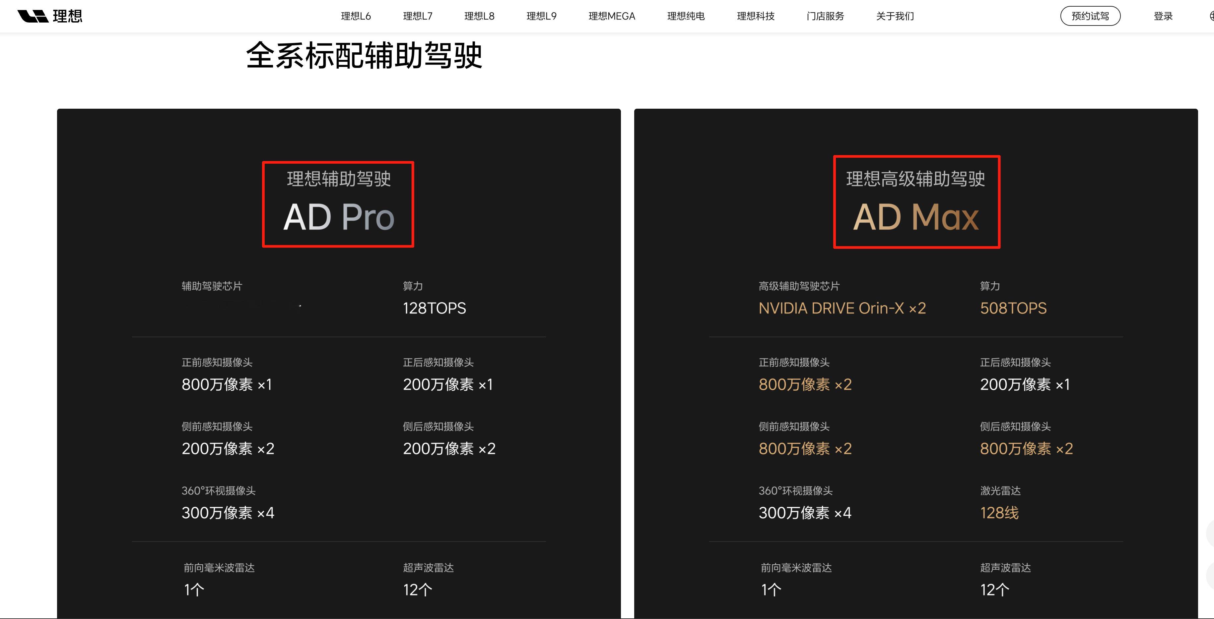
Task: Click the 登录 link
Action: (1163, 16)
